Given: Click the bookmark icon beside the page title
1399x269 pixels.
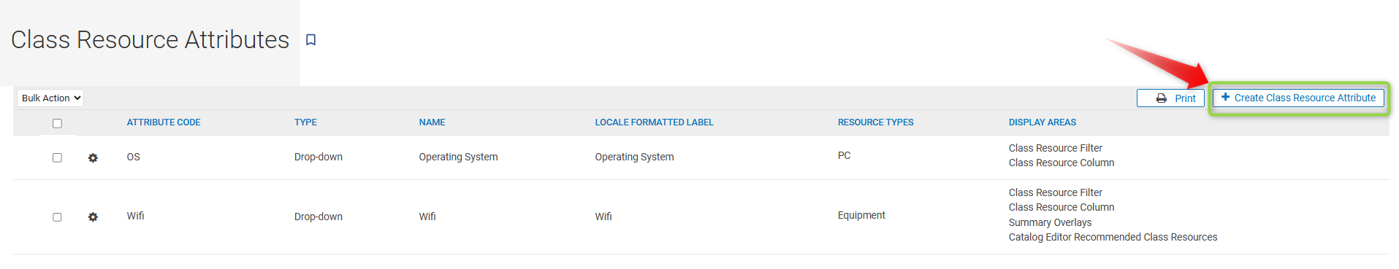Looking at the screenshot, I should pyautogui.click(x=310, y=40).
